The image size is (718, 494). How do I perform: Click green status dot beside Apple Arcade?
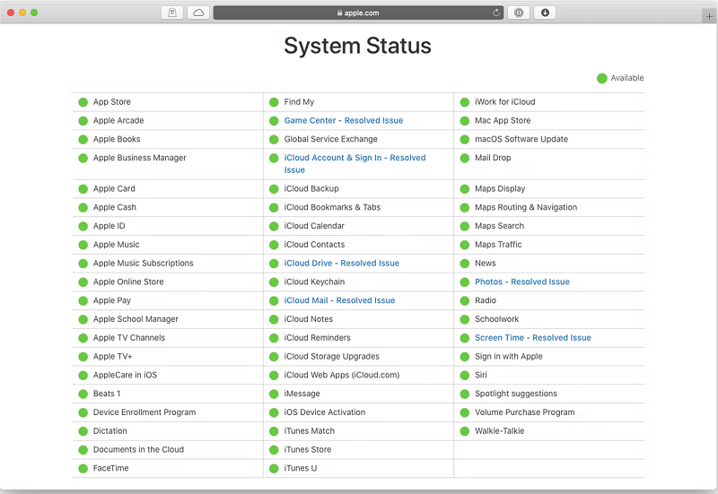[83, 121]
